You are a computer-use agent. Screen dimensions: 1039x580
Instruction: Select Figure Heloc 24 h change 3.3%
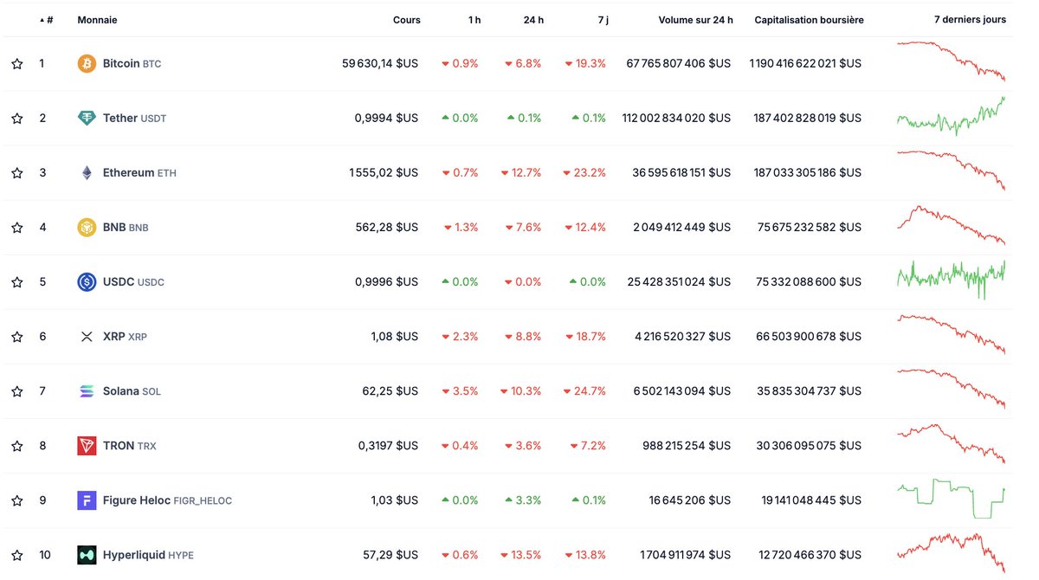[x=524, y=500]
